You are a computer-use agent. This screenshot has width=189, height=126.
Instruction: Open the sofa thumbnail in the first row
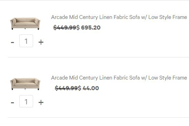point(25,24)
